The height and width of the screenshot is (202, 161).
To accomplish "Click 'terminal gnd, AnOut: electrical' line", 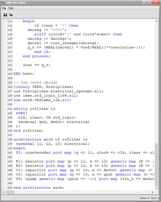I will pyautogui.click(x=54, y=122).
